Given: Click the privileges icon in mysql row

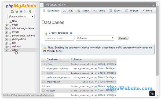Looking at the screenshot, I should click(x=96, y=73).
